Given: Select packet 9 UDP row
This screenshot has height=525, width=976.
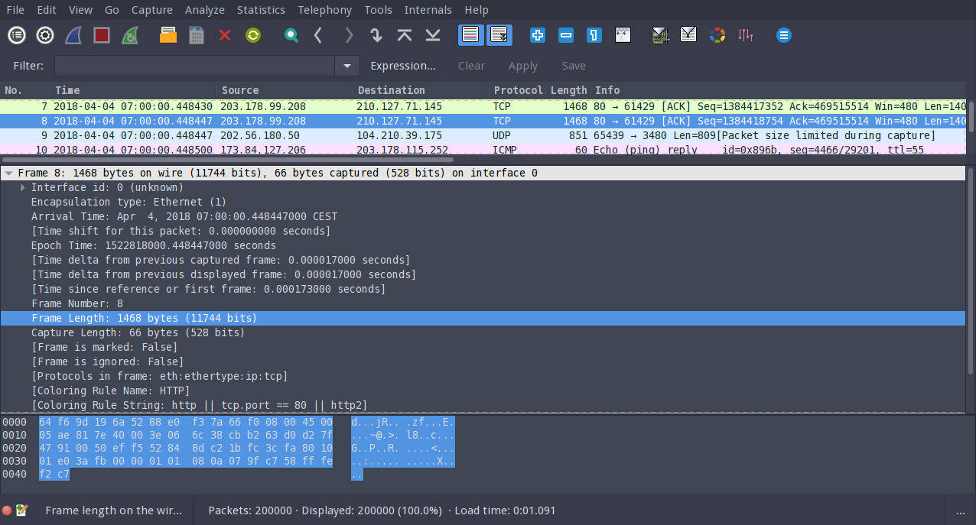Looking at the screenshot, I should [x=483, y=135].
